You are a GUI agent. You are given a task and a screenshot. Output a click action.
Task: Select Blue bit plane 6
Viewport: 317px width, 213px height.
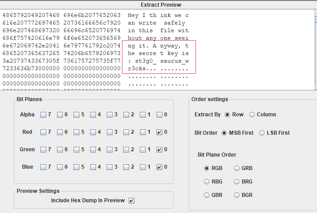click(60, 167)
